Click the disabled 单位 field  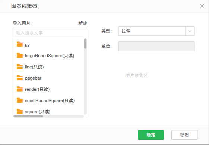156,46
